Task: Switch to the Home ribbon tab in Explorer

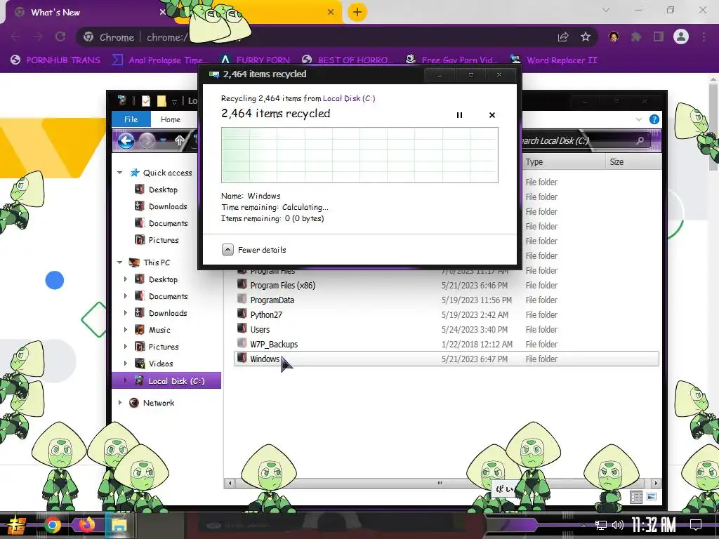Action: (170, 119)
